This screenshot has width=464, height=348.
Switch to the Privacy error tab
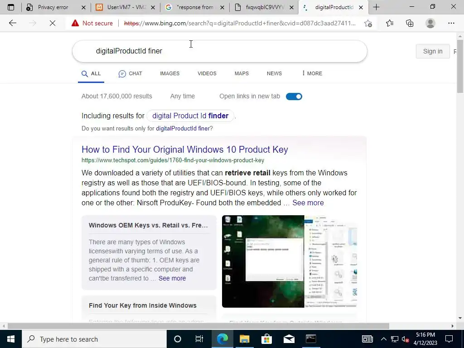click(53, 7)
